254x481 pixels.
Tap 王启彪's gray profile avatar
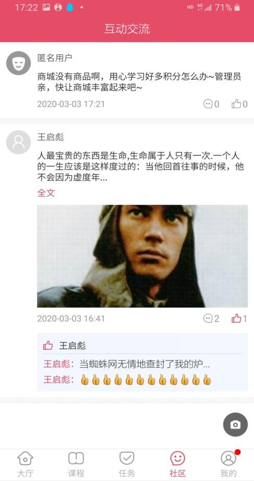click(18, 142)
